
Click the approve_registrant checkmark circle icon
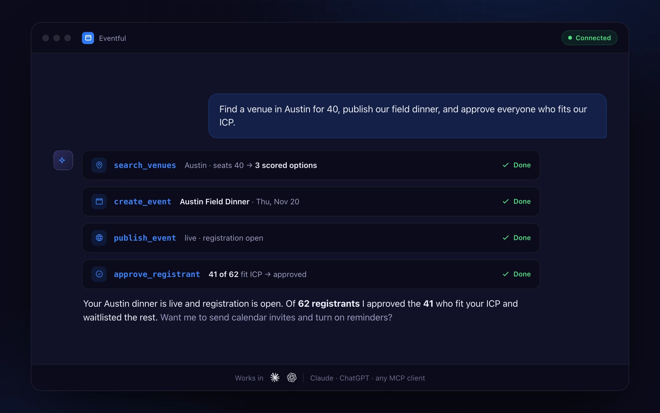(x=99, y=274)
